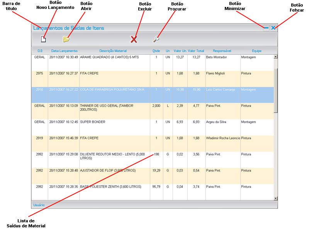The width and height of the screenshot is (309, 232).
Task: Sort by the O.S column header
Action: (x=40, y=51)
